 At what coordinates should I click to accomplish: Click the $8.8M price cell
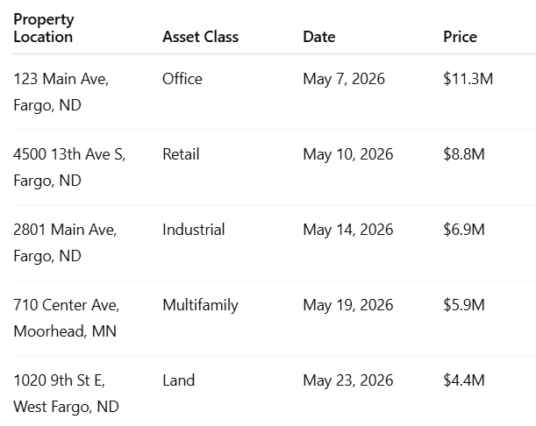(464, 154)
